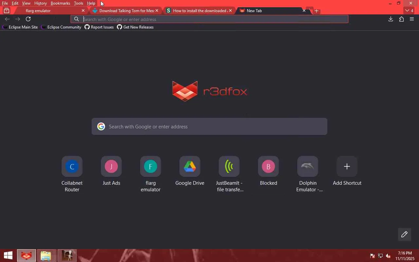The image size is (419, 262).
Task: Close the How to install tab
Action: 230,11
